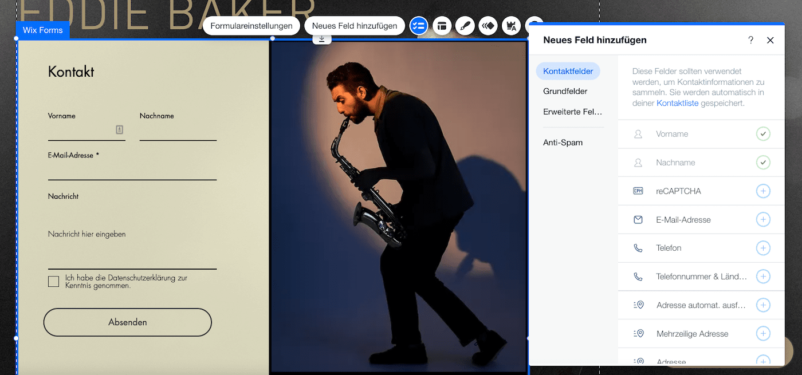Add E-Mail-Adresse field with plus button
Viewport: 802px width, 375px height.
coord(763,219)
